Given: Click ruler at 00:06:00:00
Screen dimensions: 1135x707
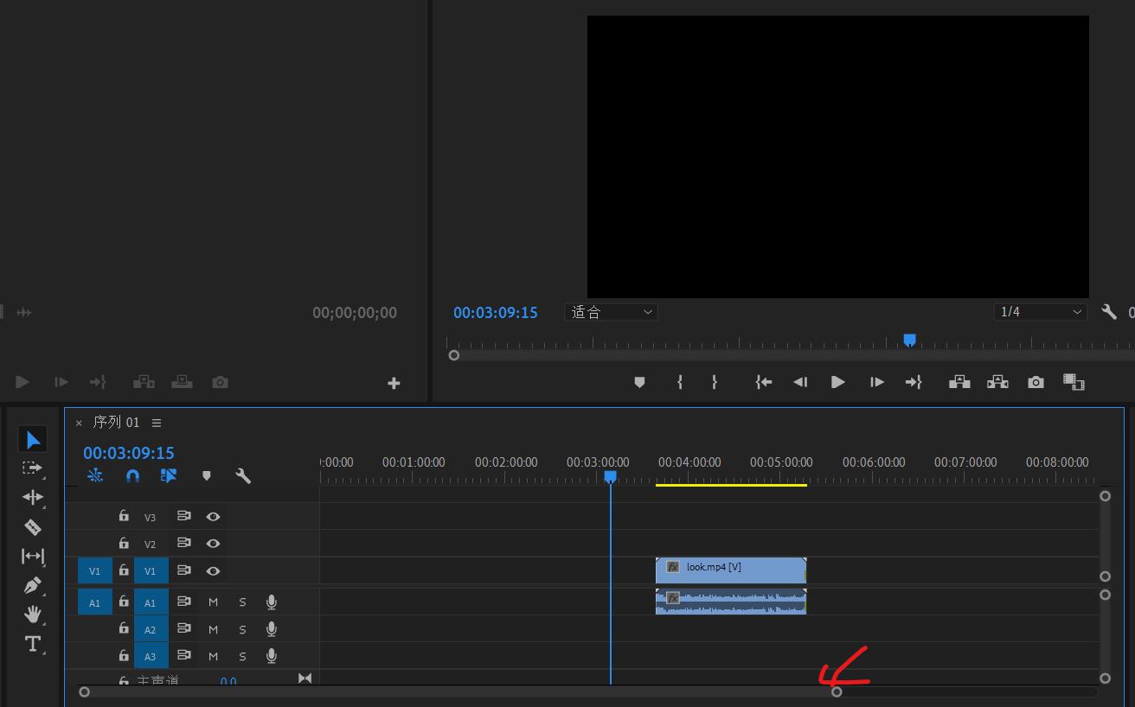Looking at the screenshot, I should pyautogui.click(x=874, y=462).
